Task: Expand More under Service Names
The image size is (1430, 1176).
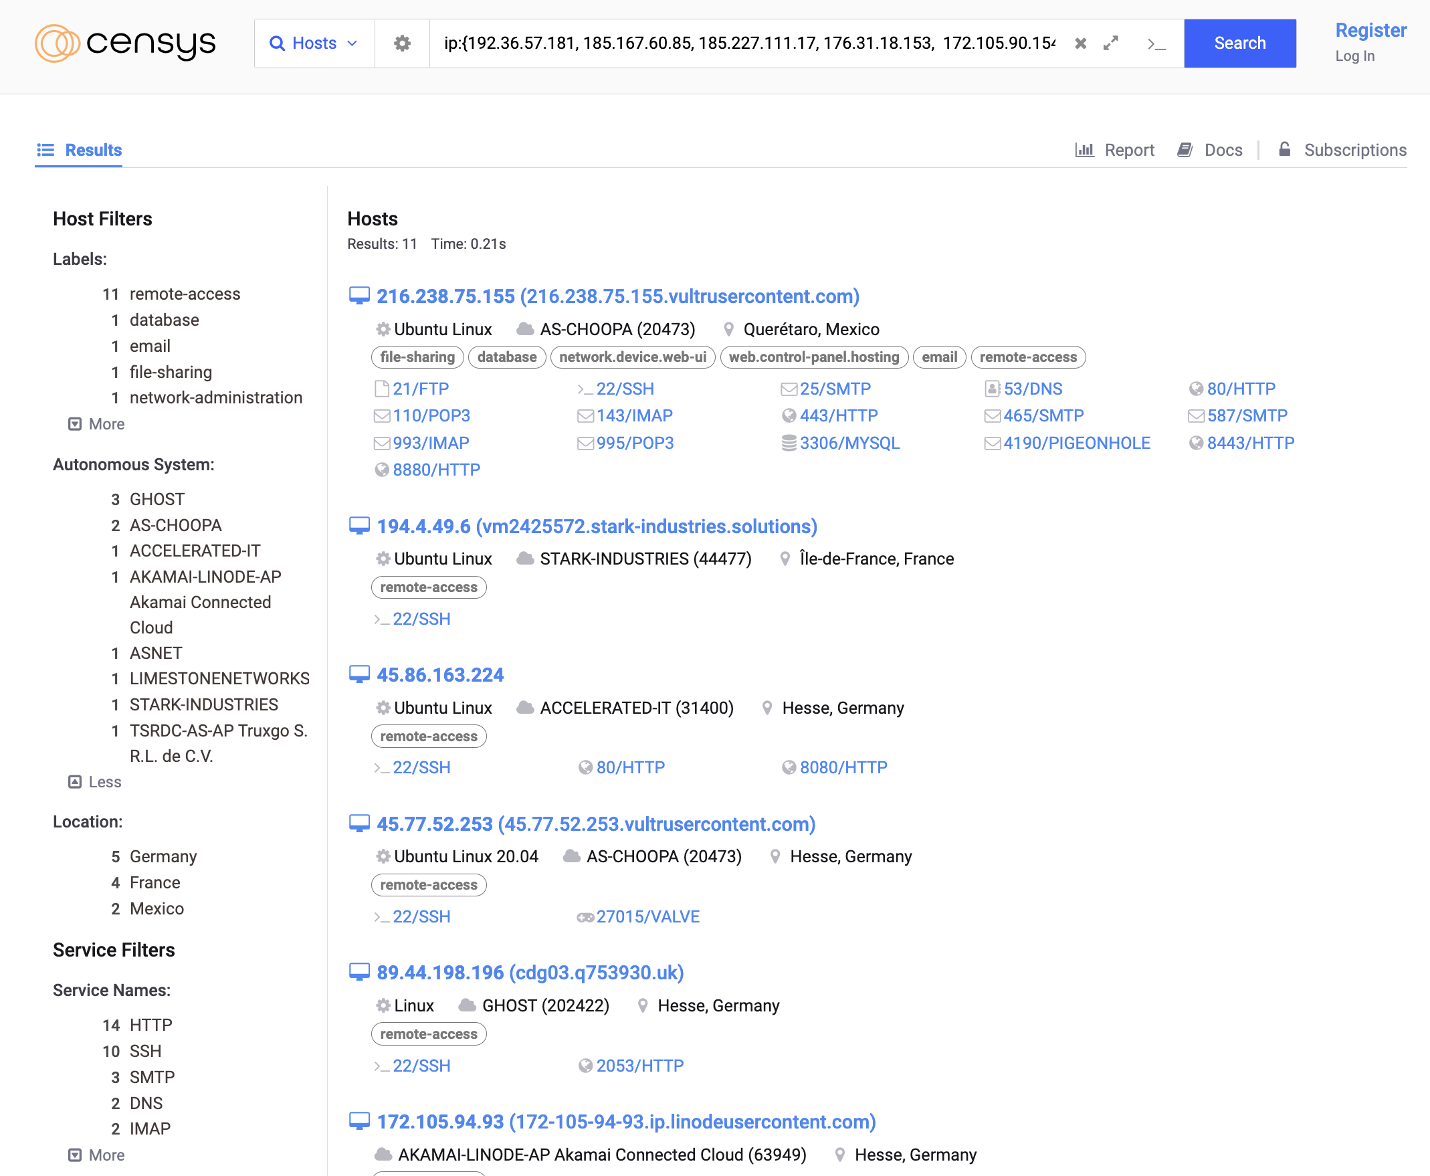Action: pos(97,1155)
